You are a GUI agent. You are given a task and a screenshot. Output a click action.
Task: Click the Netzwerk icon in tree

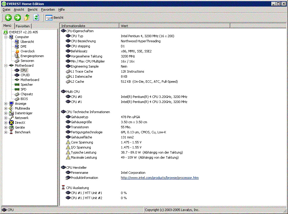tap(11, 118)
